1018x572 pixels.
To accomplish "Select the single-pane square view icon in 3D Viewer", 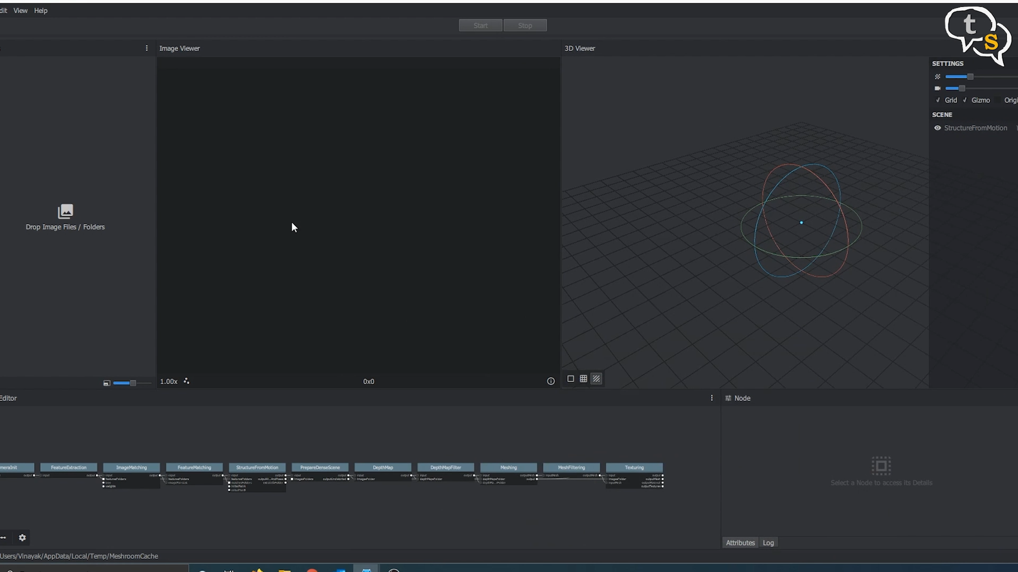I will coord(571,378).
